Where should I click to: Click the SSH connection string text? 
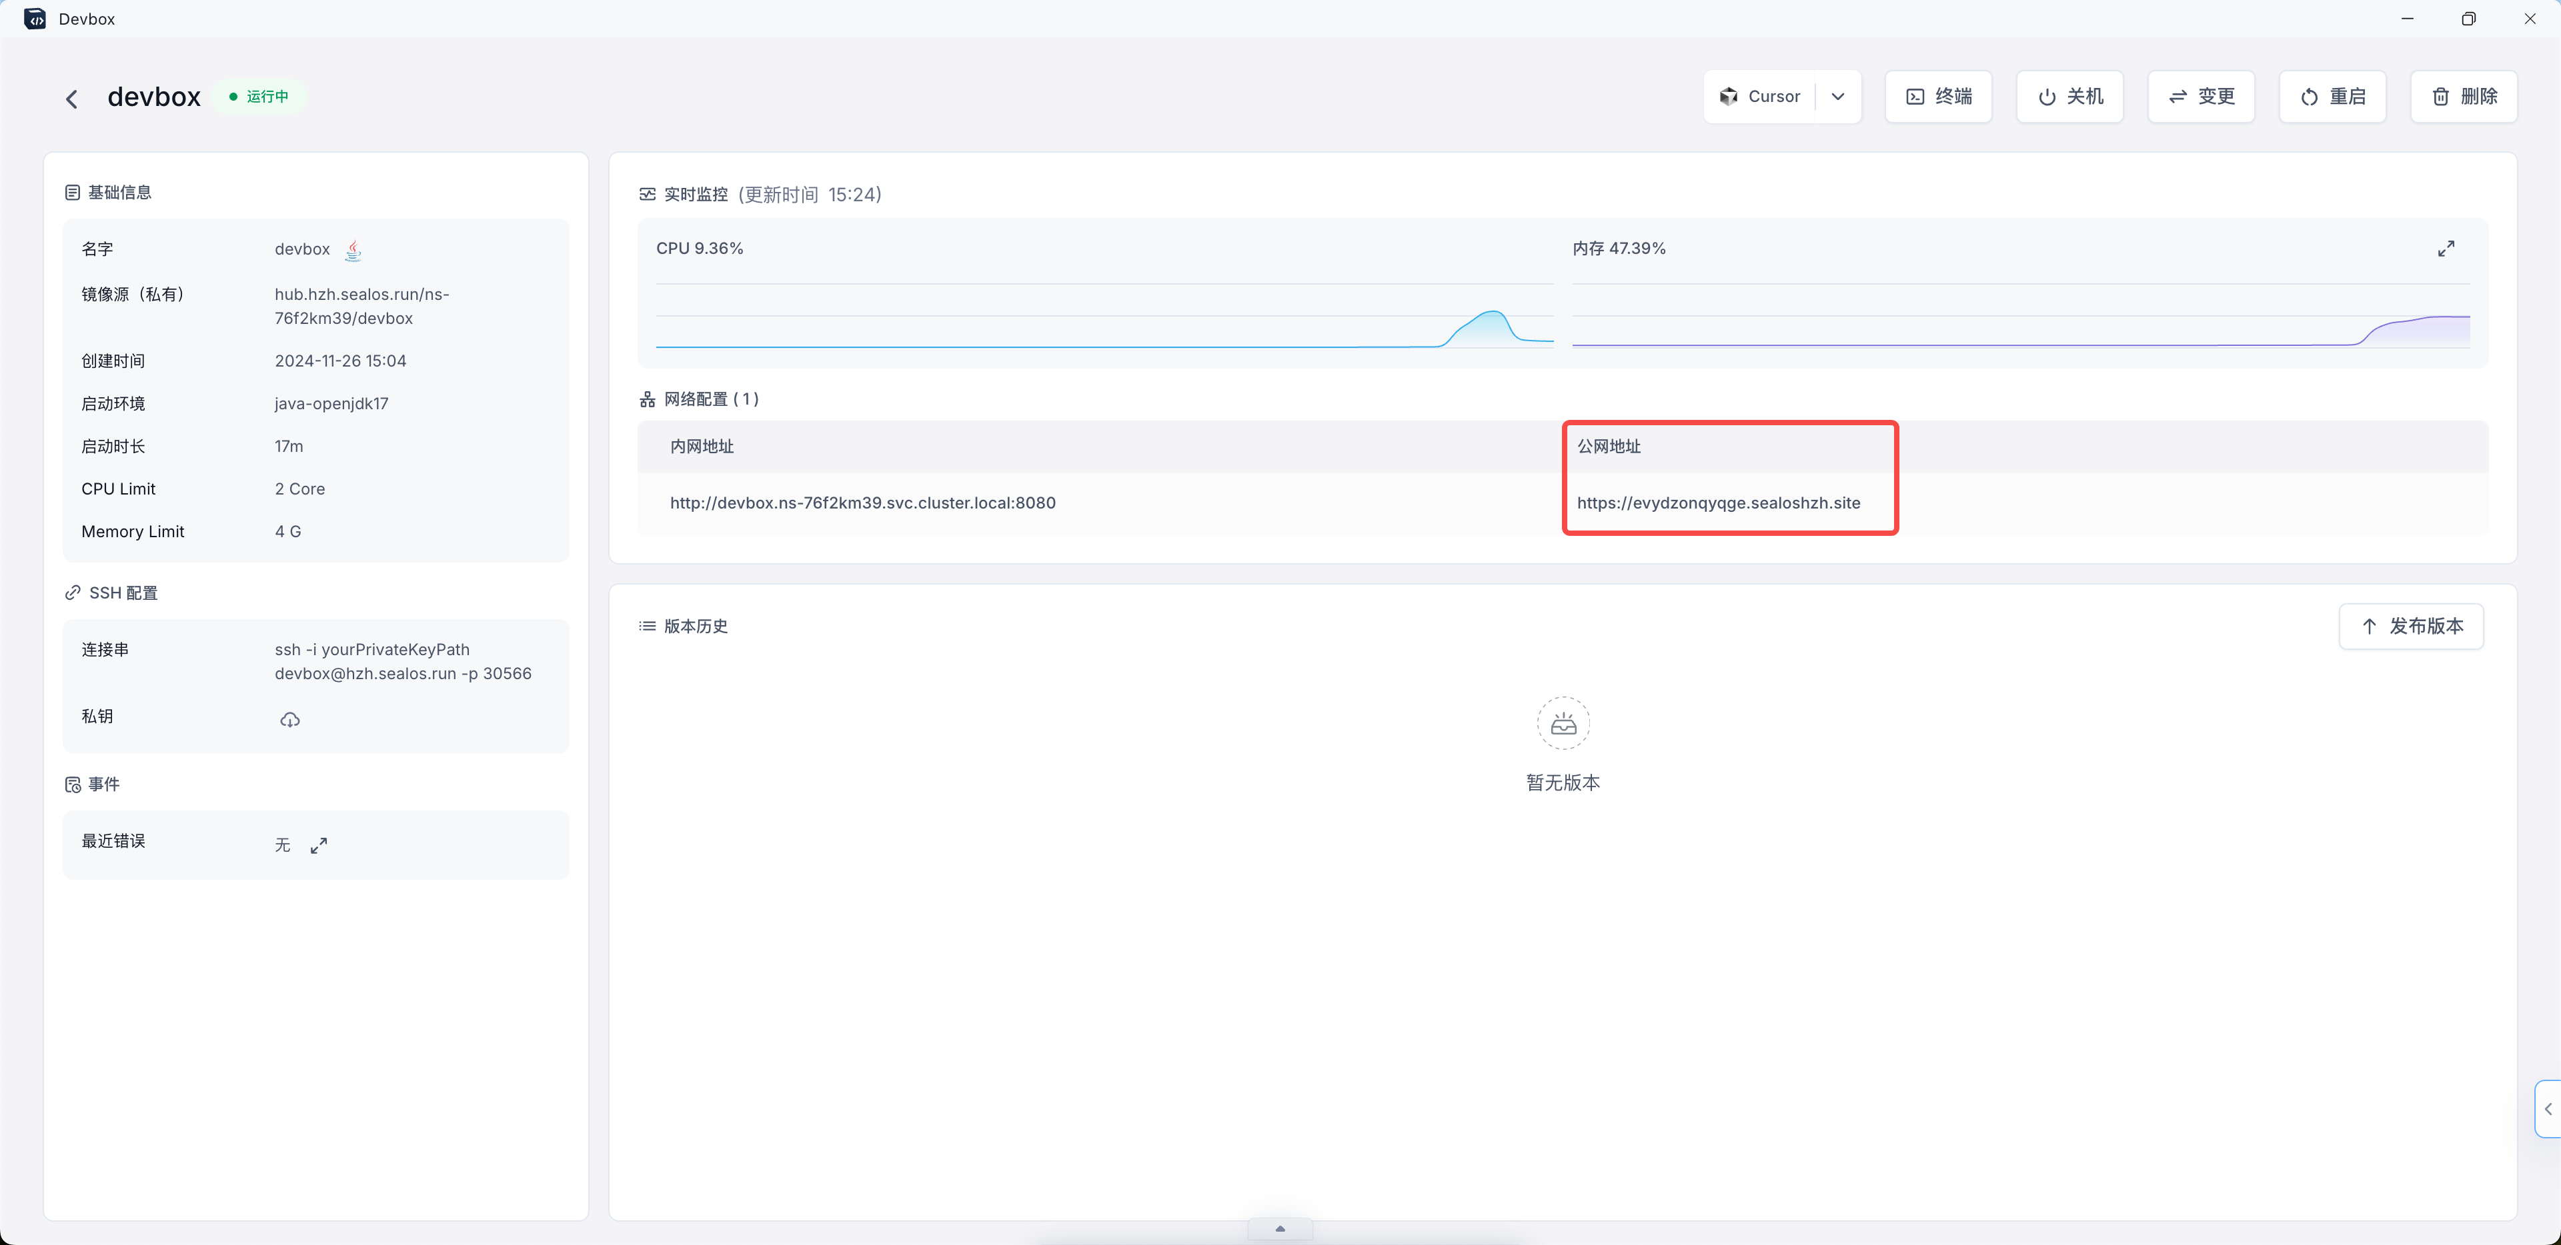point(403,662)
